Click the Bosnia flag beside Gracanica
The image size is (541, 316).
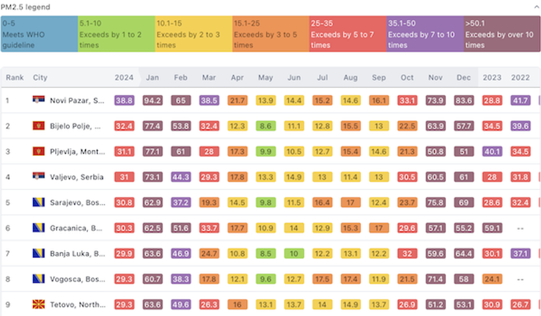(x=38, y=228)
